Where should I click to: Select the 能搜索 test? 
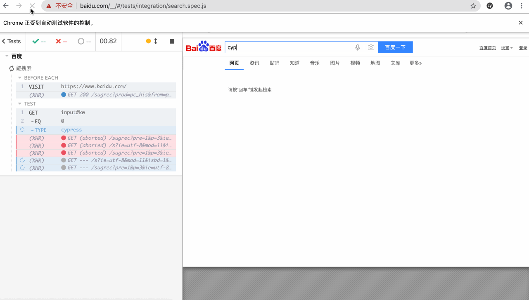24,68
